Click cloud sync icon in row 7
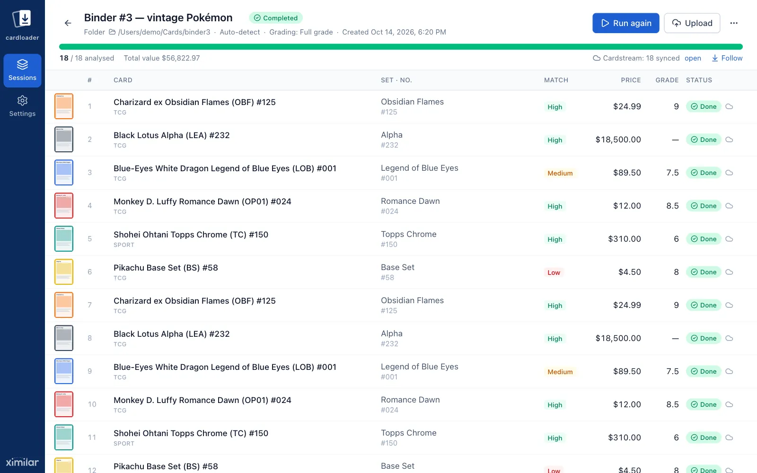This screenshot has width=757, height=473. coord(729,305)
